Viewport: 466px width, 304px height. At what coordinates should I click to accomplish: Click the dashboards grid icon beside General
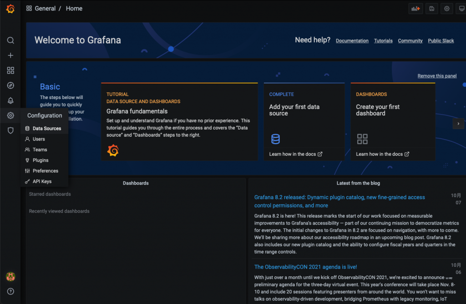[x=29, y=8]
